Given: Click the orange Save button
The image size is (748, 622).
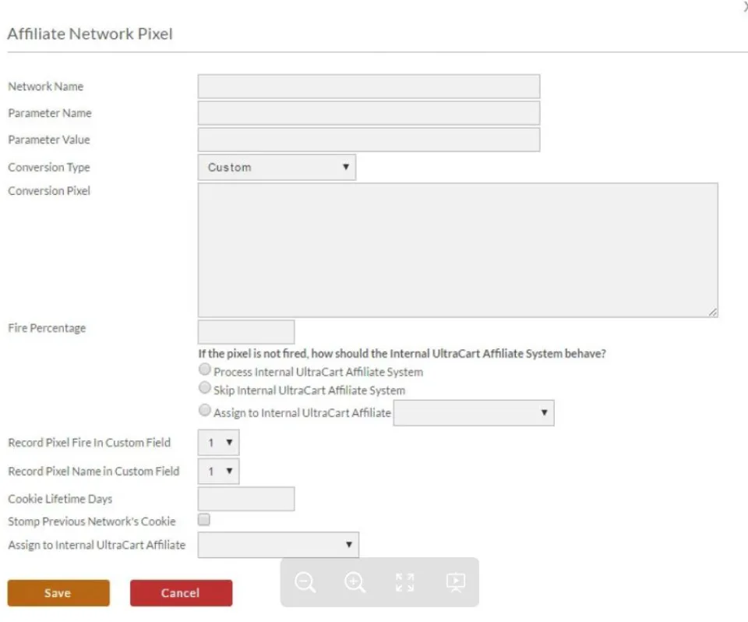Looking at the screenshot, I should click(x=58, y=593).
